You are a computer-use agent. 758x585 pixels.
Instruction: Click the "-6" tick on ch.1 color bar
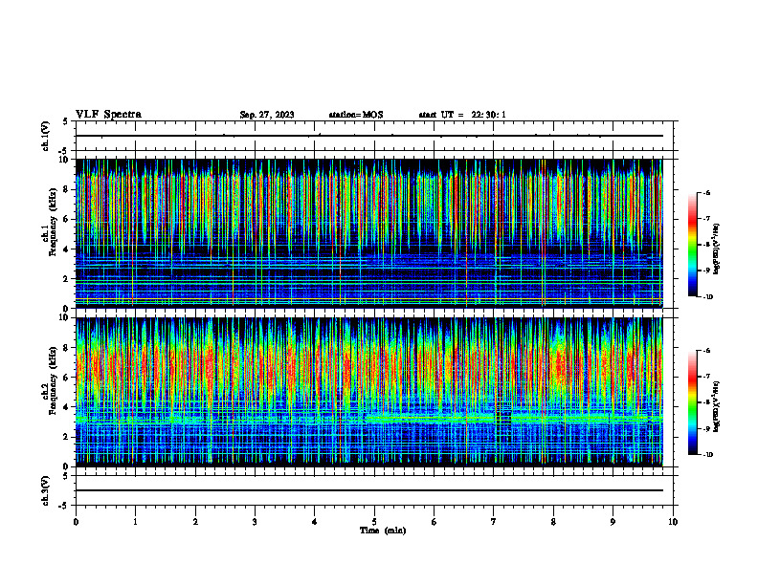coord(706,192)
